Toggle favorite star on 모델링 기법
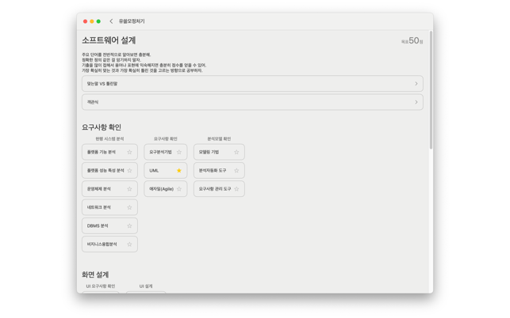 pyautogui.click(x=236, y=152)
